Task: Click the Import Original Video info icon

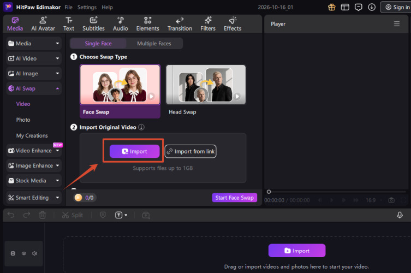Action: 141,127
